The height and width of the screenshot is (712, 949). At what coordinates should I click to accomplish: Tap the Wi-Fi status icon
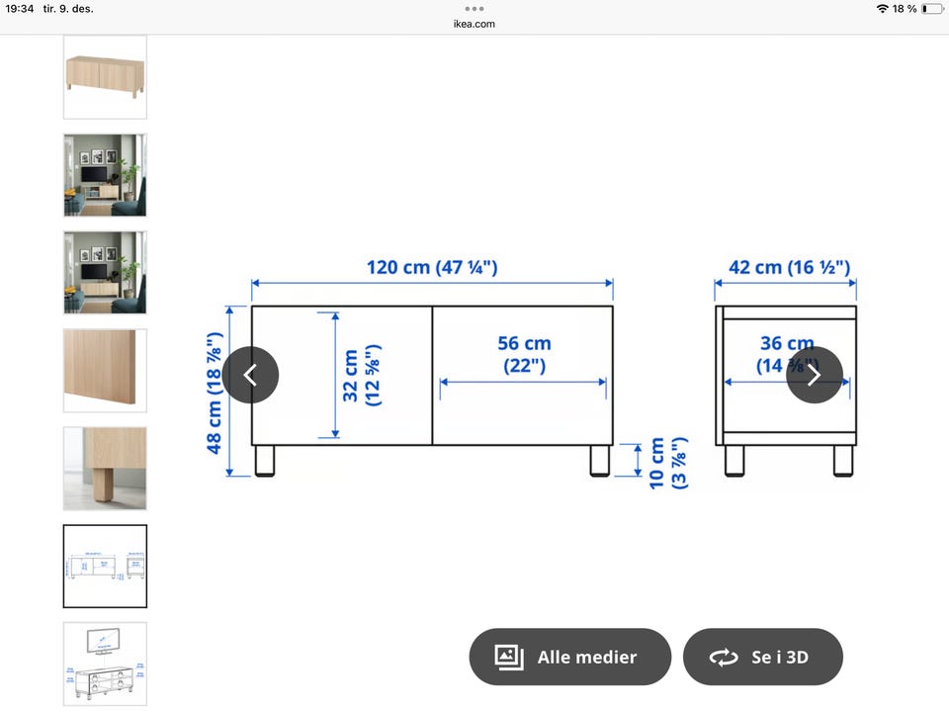pos(883,9)
